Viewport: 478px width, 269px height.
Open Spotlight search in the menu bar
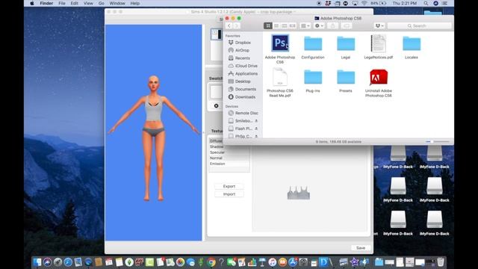tap(426, 3)
